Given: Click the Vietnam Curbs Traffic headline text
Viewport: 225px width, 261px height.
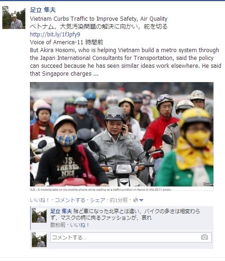Looking at the screenshot, I should click(99, 19).
